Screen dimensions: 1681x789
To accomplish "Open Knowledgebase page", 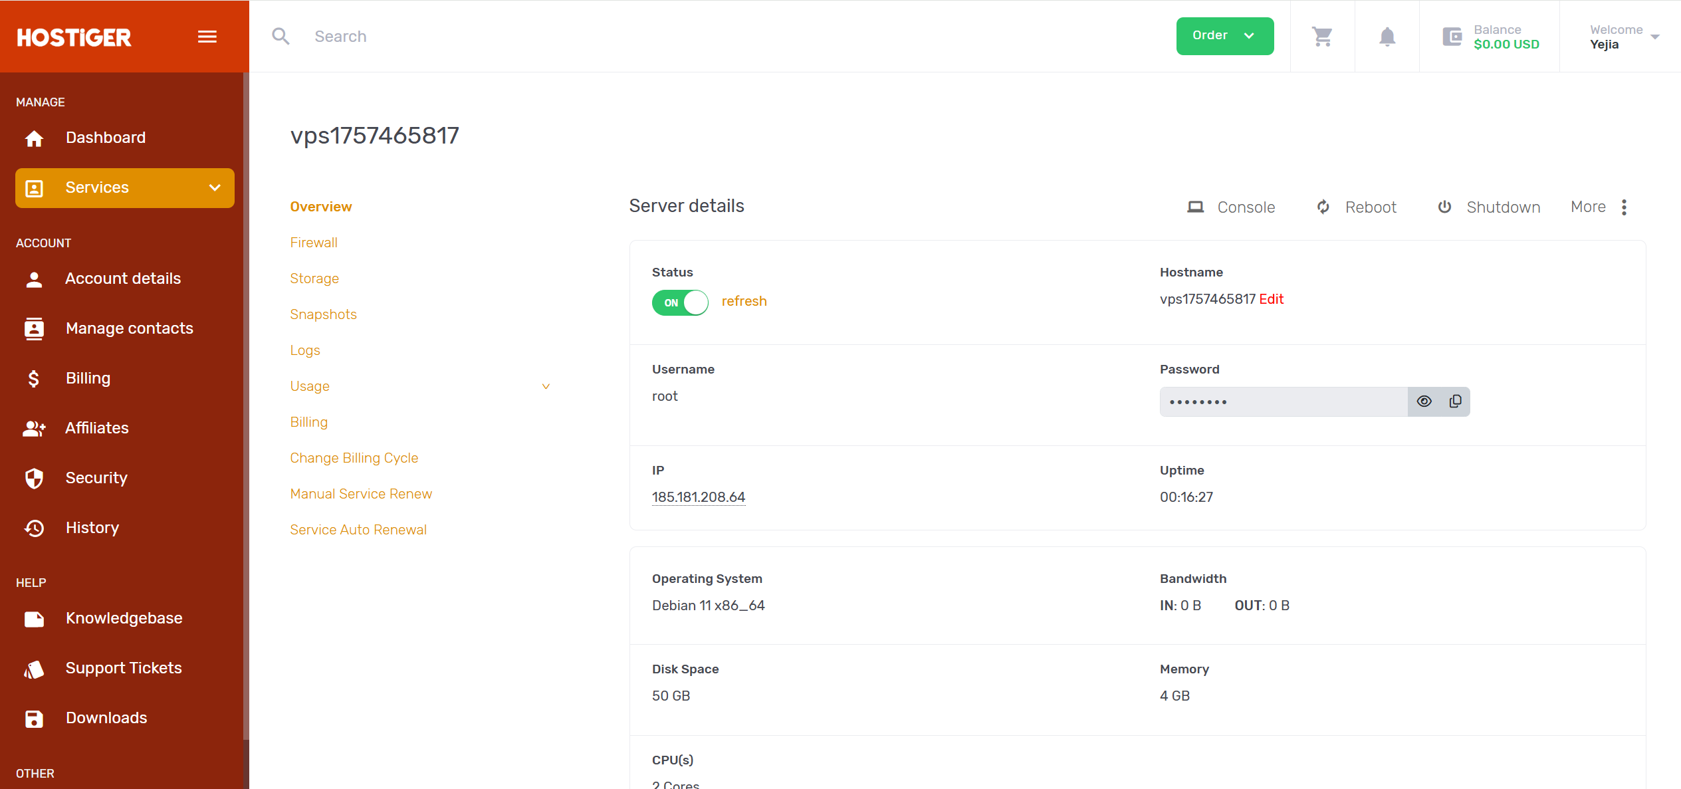I will point(124,618).
